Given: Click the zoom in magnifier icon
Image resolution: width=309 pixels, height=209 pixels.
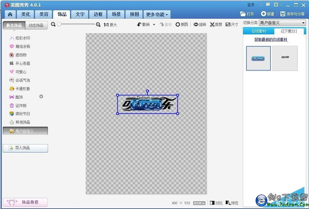Looking at the screenshot, I should click(x=98, y=25).
